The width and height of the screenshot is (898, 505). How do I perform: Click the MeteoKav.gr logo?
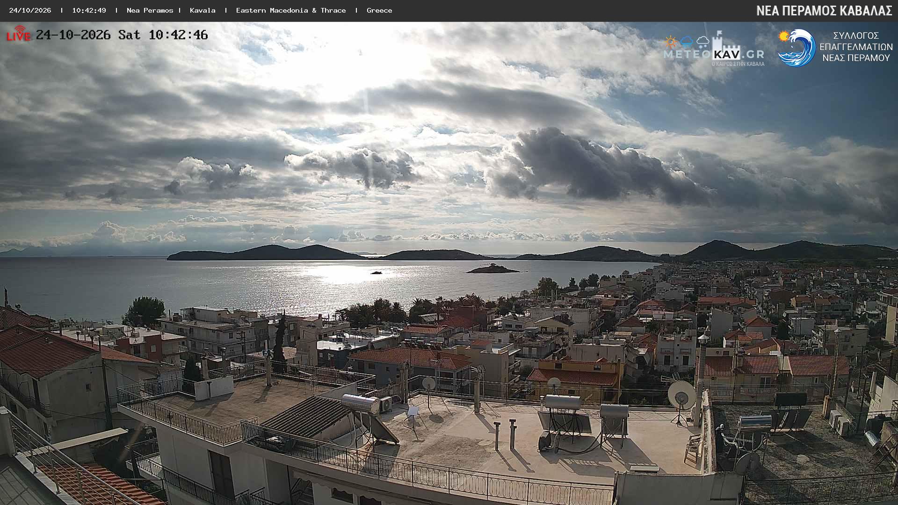pyautogui.click(x=714, y=49)
